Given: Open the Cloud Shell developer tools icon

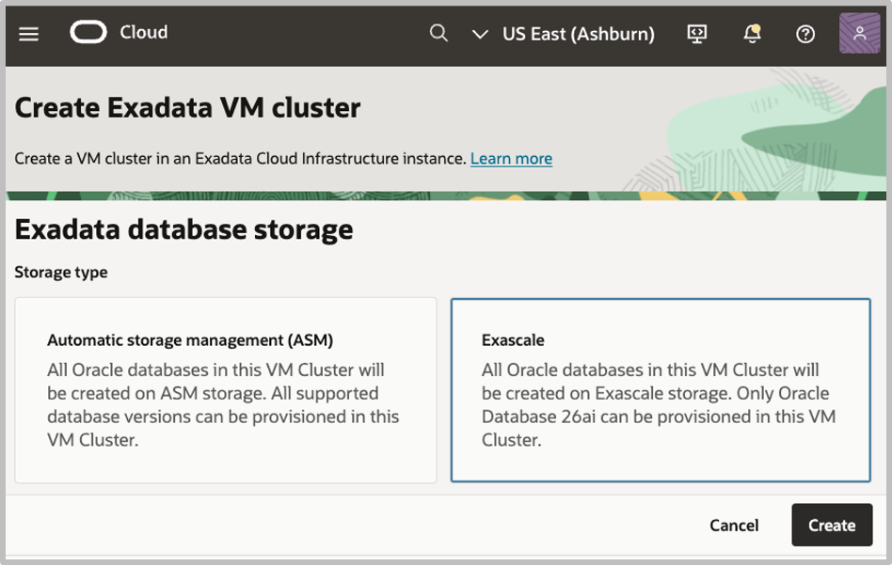Looking at the screenshot, I should click(697, 34).
